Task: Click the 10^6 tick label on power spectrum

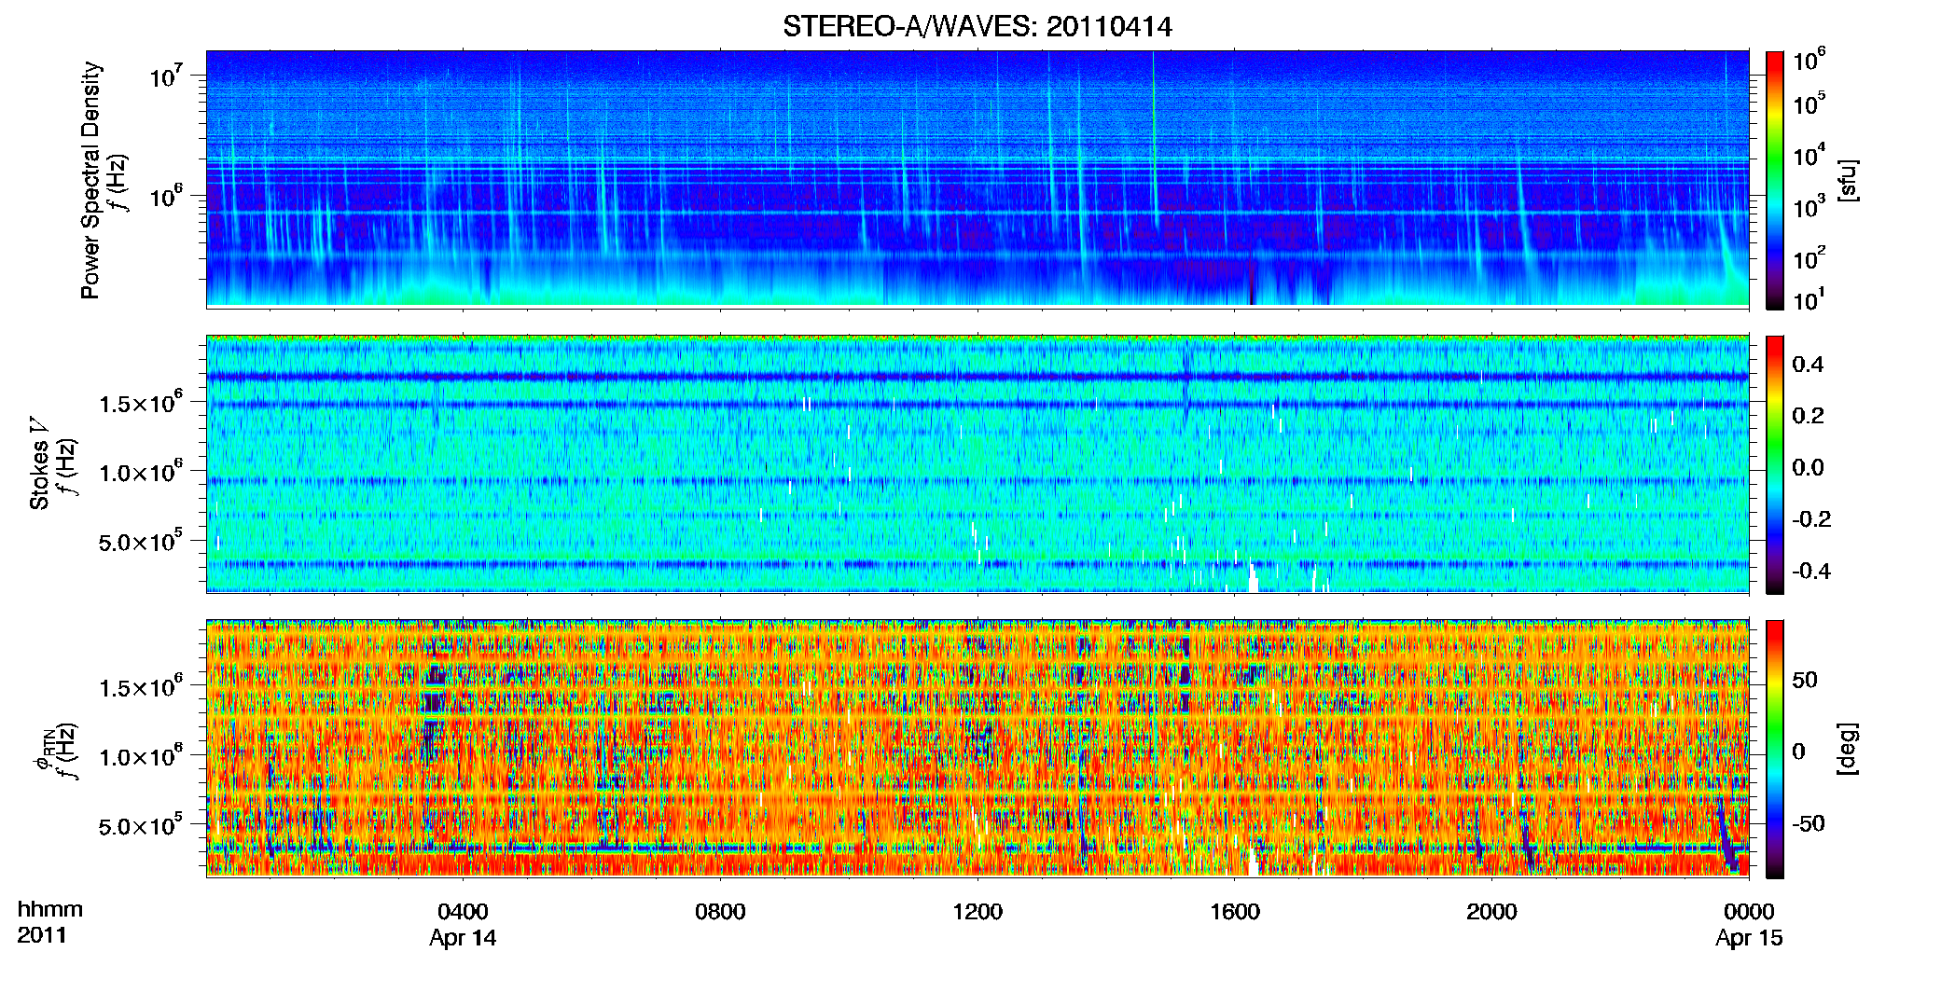Action: [x=167, y=197]
